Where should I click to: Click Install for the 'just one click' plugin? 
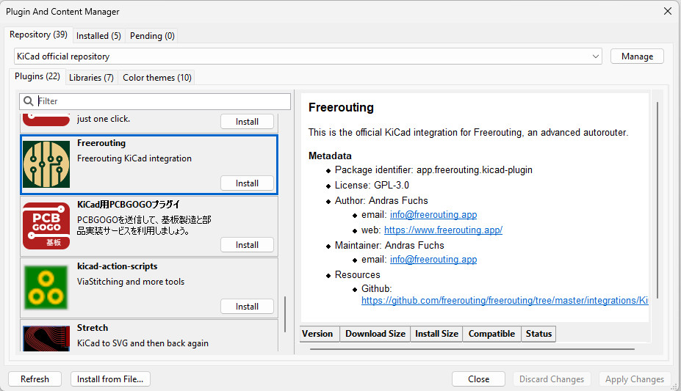coord(247,121)
